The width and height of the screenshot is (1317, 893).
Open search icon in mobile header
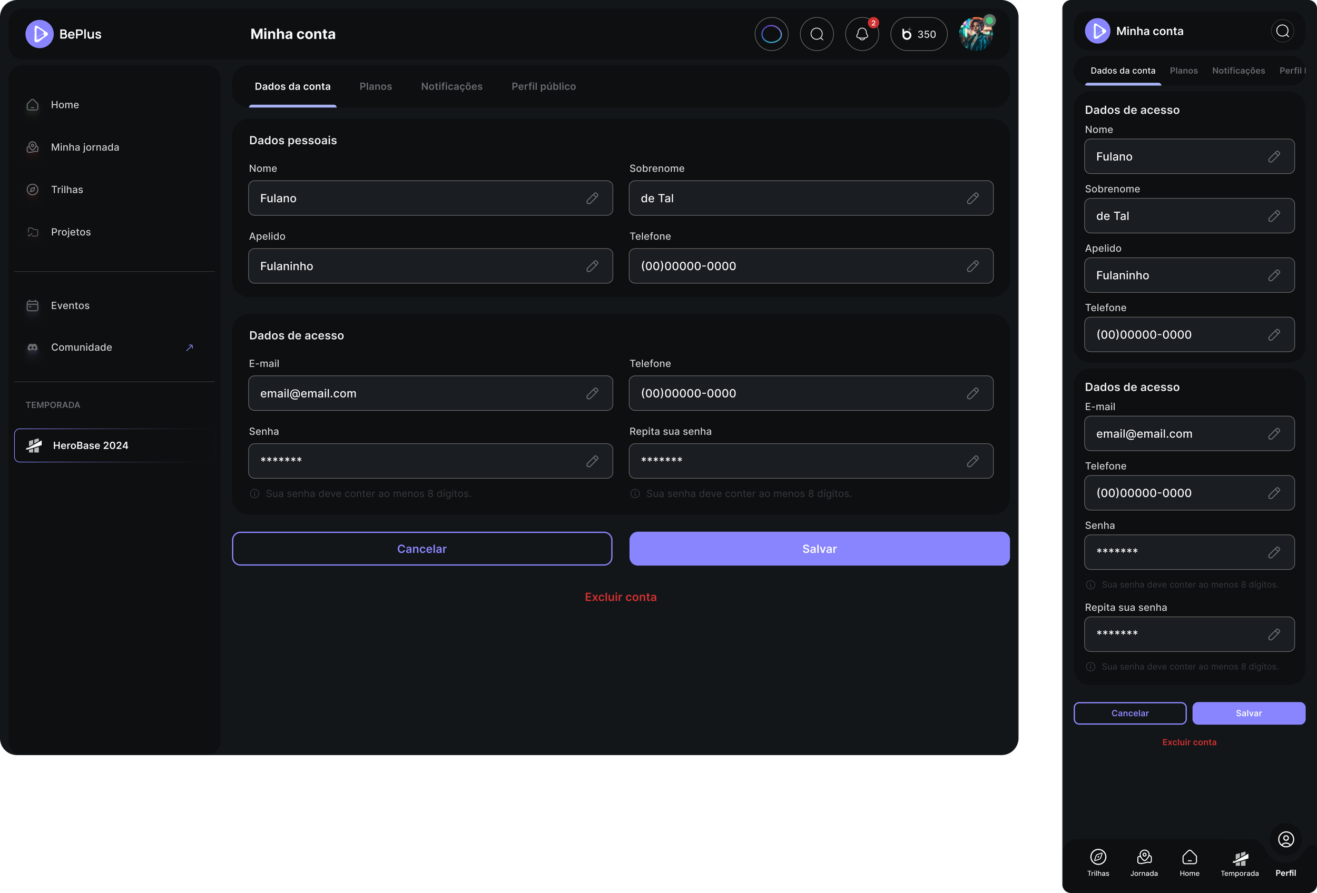pyautogui.click(x=1282, y=31)
